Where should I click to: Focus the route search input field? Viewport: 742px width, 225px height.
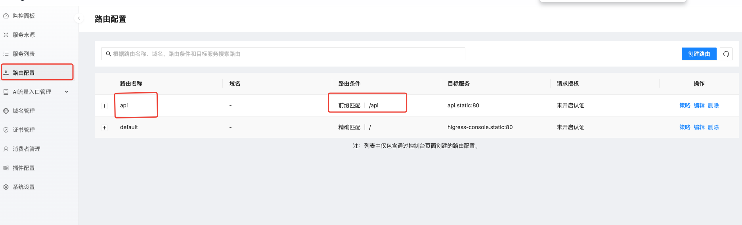click(x=283, y=54)
